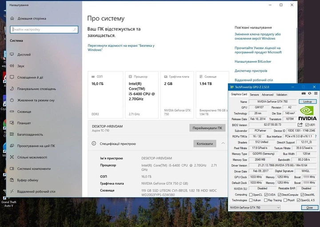This screenshot has width=320, height=227.
Task: Toggle the PhysX checkbox
Action: [285, 200]
